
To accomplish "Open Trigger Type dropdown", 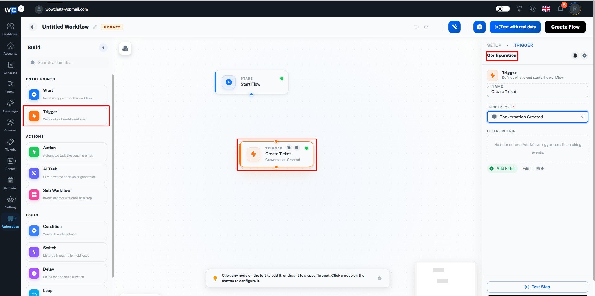I will pyautogui.click(x=538, y=117).
